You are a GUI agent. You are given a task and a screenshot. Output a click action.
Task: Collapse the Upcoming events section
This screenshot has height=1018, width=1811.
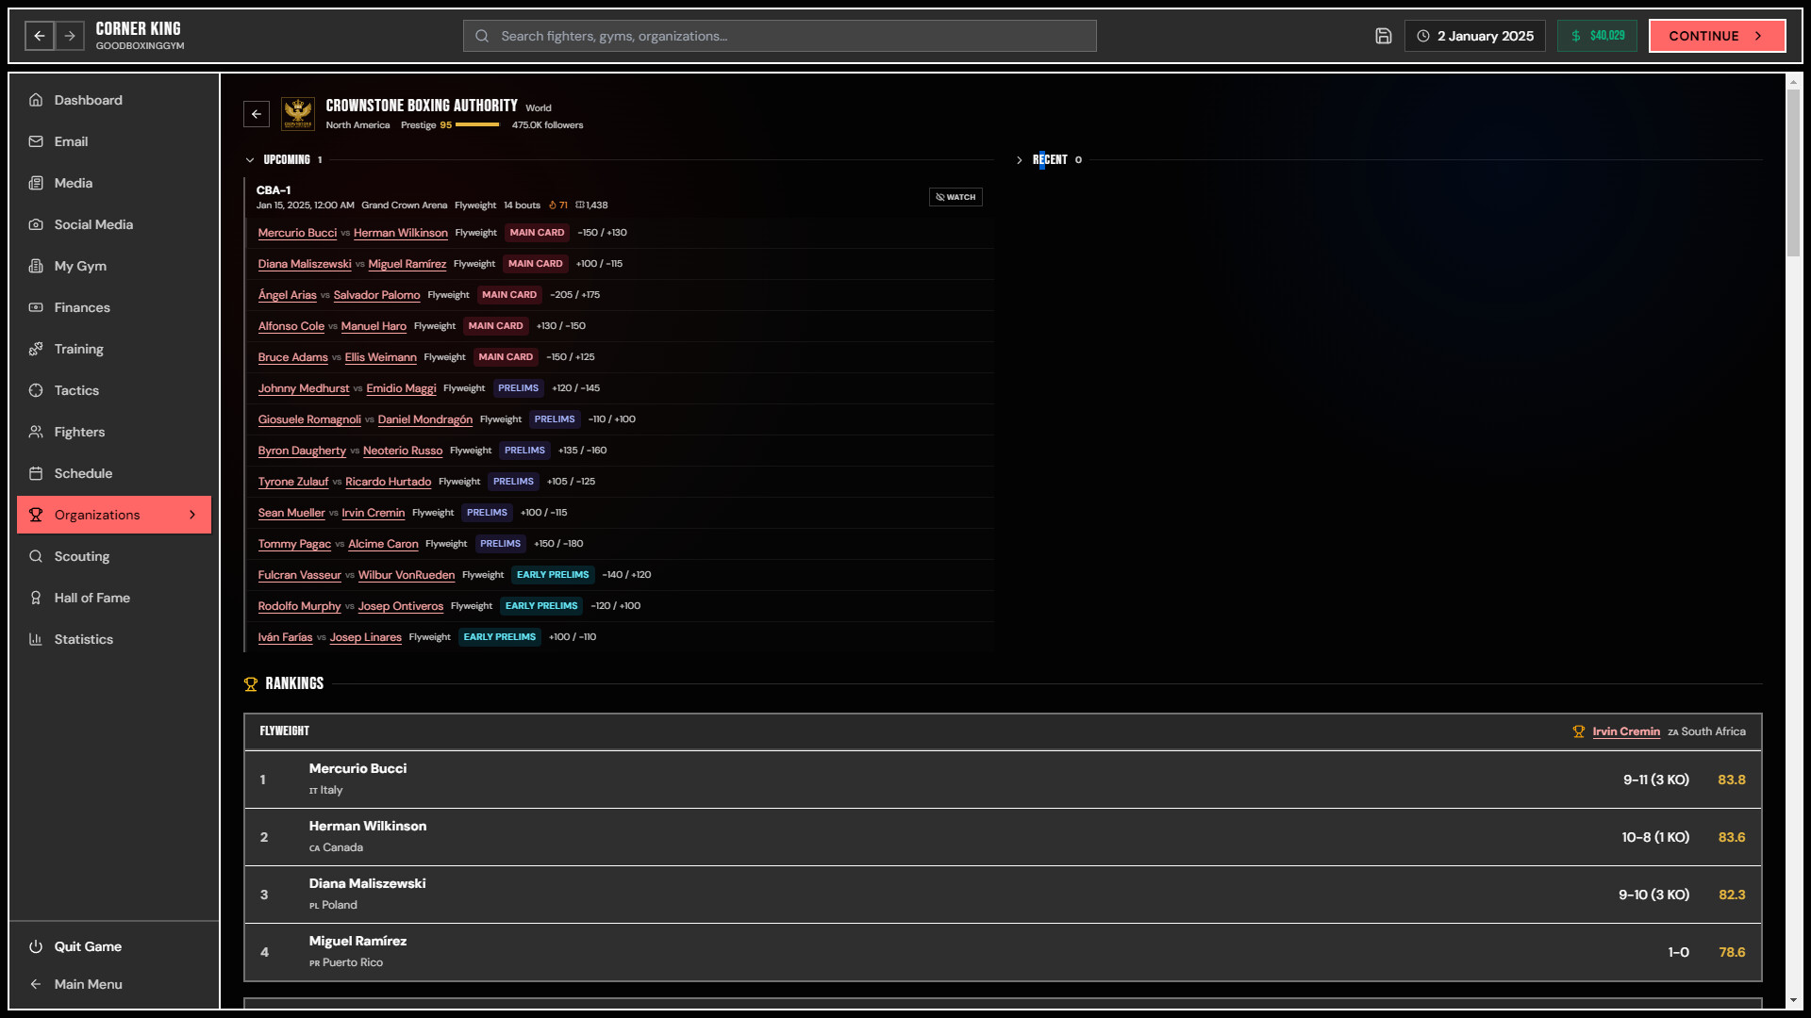[250, 159]
